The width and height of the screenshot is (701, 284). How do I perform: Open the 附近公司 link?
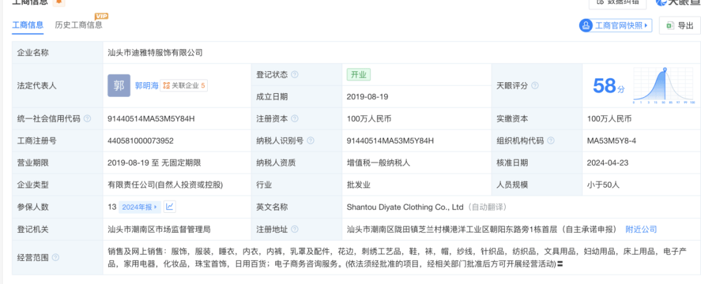pos(641,230)
